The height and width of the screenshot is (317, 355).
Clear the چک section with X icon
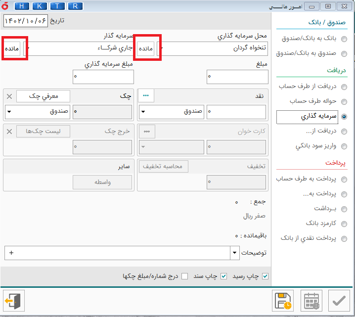pyautogui.click(x=9, y=96)
